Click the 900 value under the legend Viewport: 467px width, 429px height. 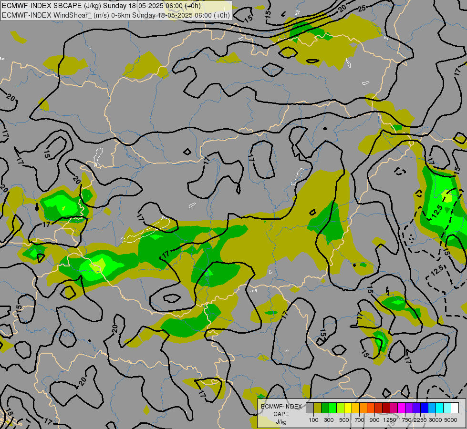pyautogui.click(x=374, y=420)
